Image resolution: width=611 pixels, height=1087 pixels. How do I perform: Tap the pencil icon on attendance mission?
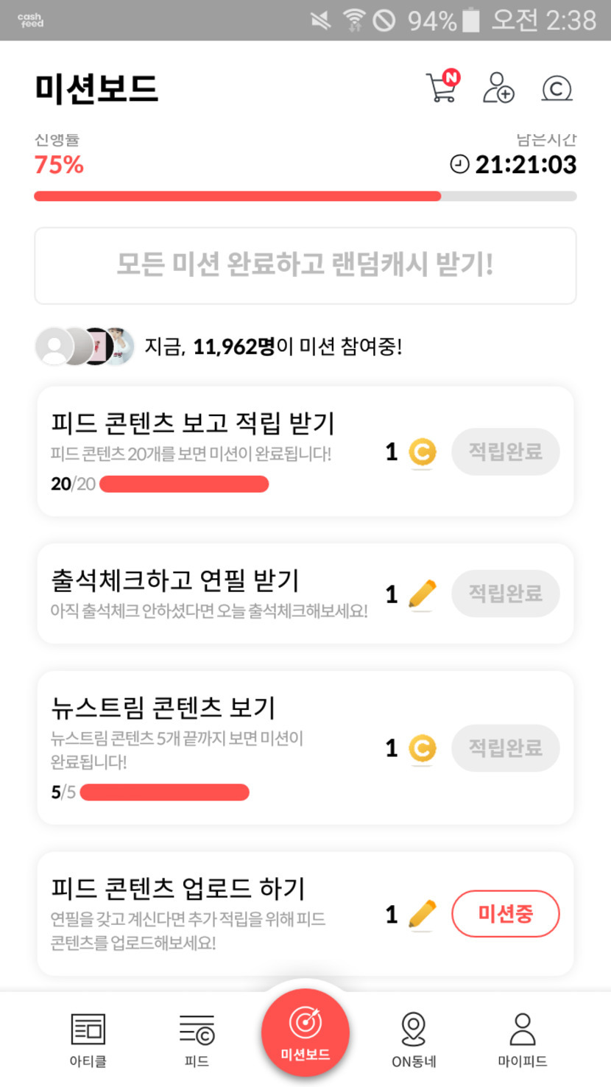pos(422,594)
